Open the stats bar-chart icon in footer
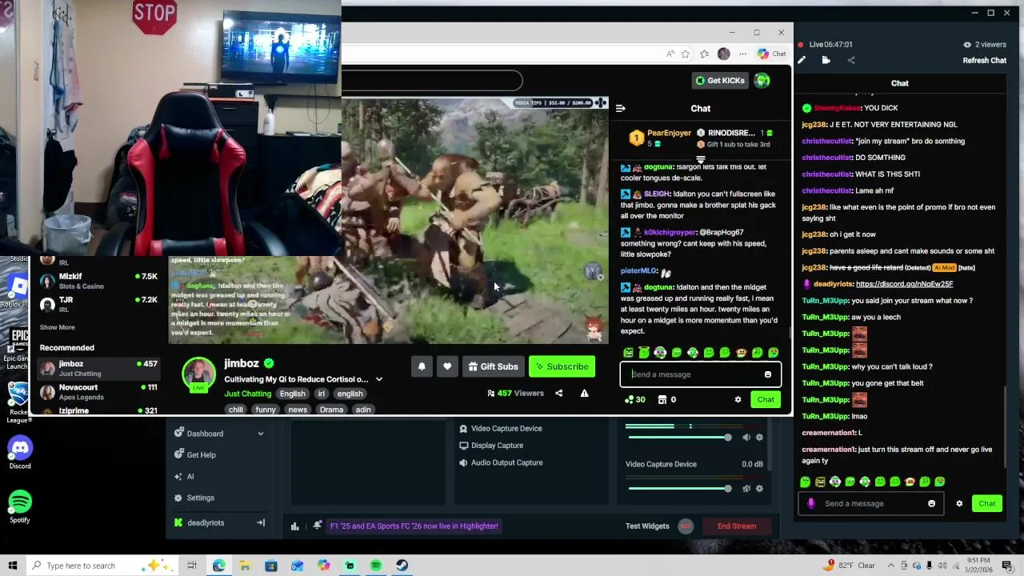This screenshot has height=576, width=1024. coord(294,526)
